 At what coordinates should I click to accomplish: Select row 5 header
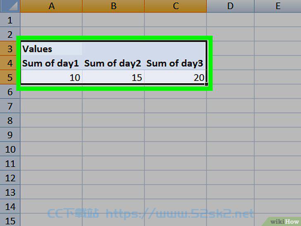[10, 77]
